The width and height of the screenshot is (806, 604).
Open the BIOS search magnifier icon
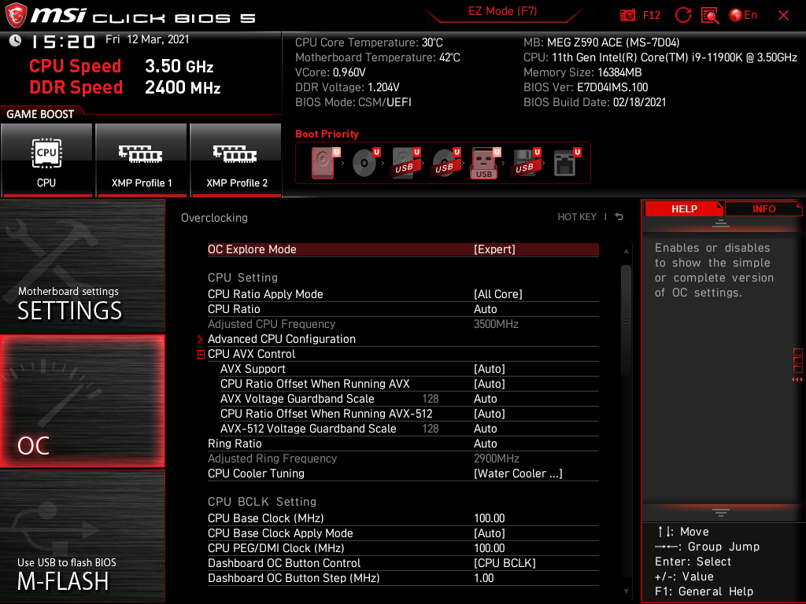tap(710, 16)
